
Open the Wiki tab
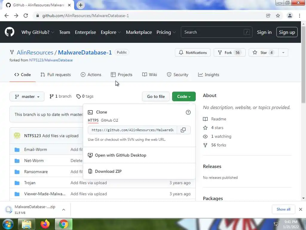[149, 75]
